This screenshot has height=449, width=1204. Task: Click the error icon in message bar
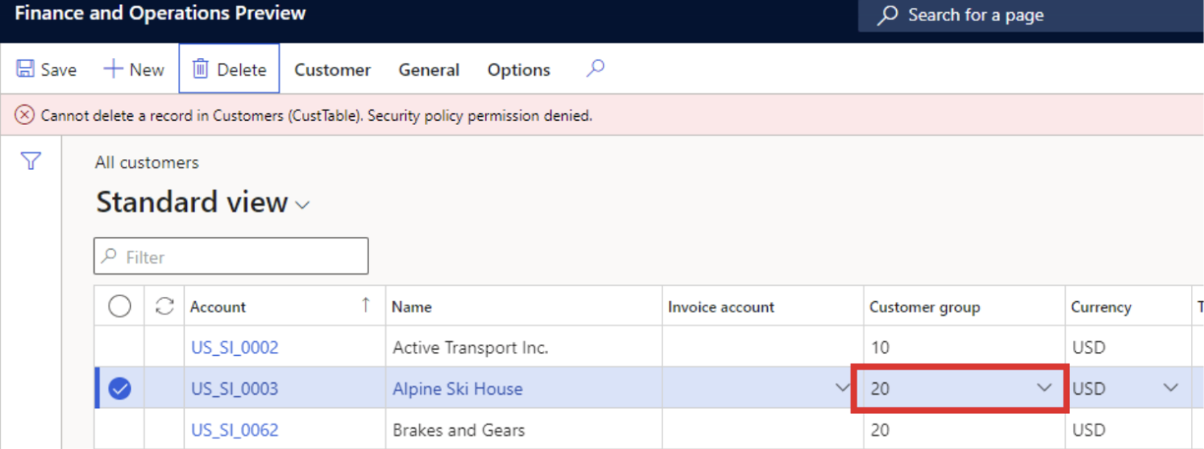(25, 116)
